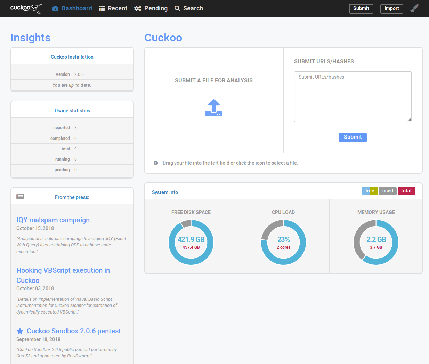
Task: Click the Cuckoo logo in navbar
Action: [x=26, y=8]
